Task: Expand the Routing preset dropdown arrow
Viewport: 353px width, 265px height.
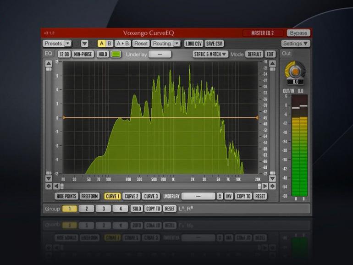Action: pyautogui.click(x=177, y=44)
